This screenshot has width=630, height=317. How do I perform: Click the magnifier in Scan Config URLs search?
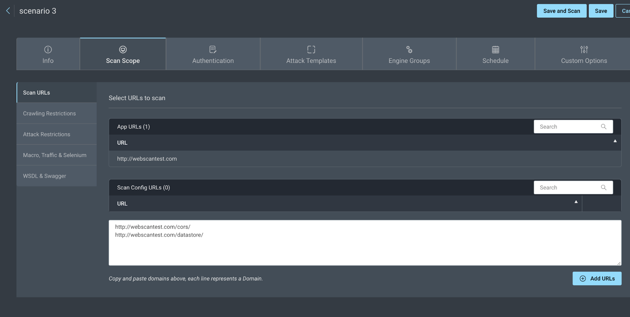[x=604, y=188]
